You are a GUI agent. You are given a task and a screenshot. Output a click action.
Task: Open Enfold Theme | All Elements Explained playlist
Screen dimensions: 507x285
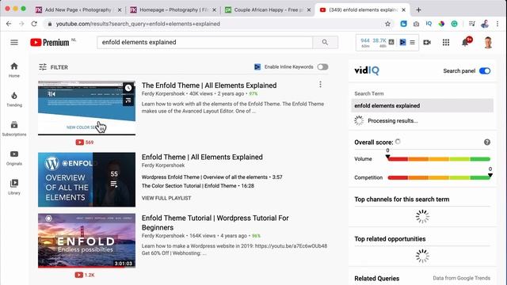point(202,157)
